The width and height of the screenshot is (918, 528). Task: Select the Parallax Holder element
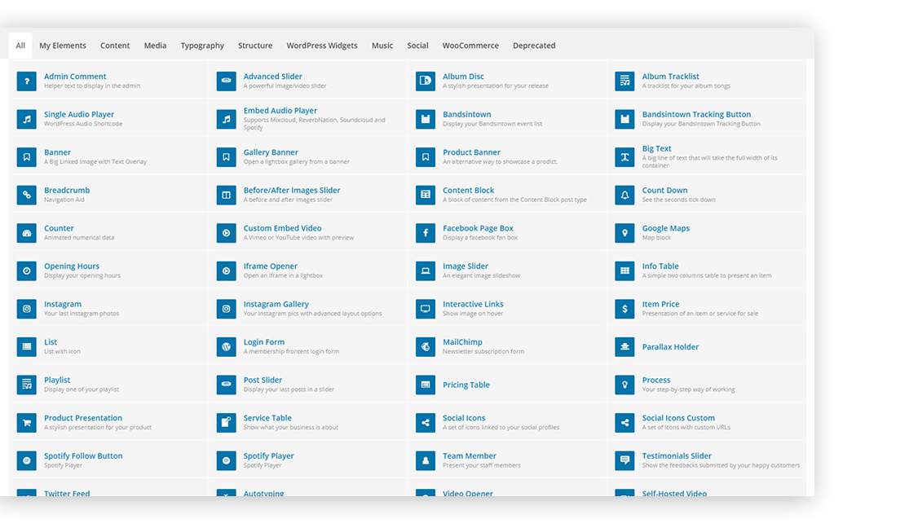pos(670,347)
